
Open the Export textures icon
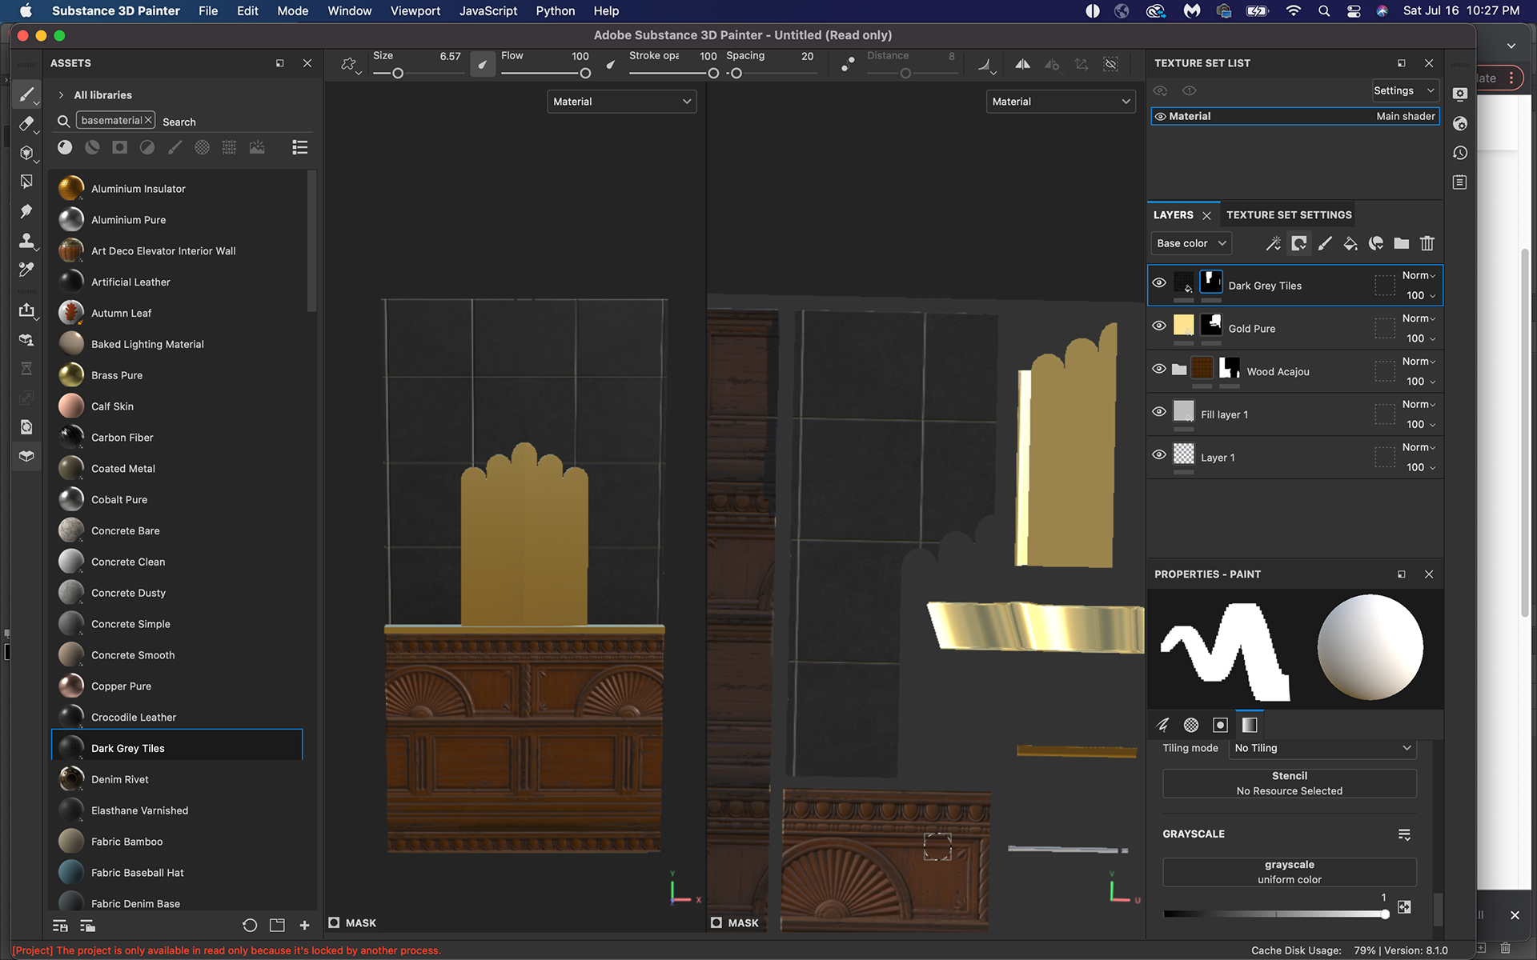click(x=26, y=310)
